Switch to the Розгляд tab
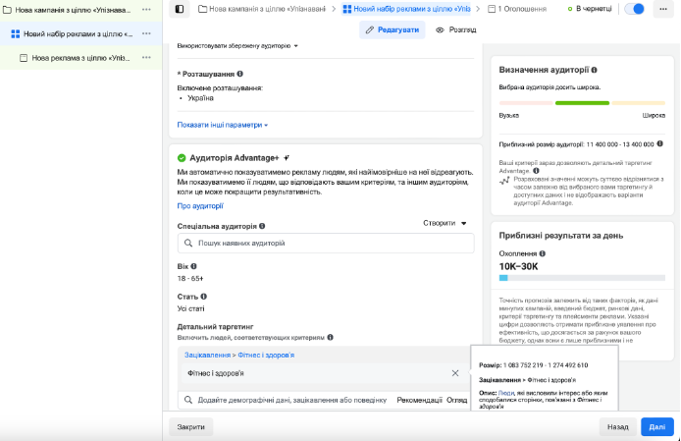The height and width of the screenshot is (441, 681). (x=455, y=30)
